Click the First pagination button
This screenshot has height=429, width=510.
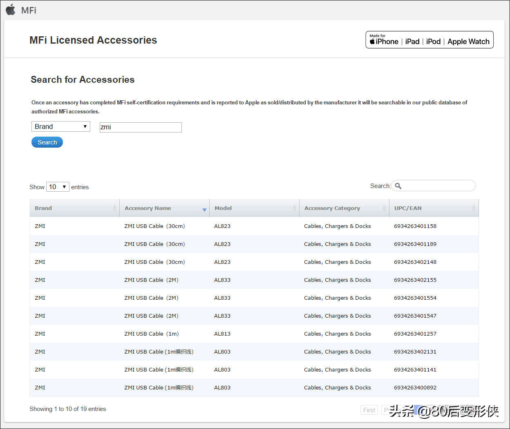tap(369, 410)
